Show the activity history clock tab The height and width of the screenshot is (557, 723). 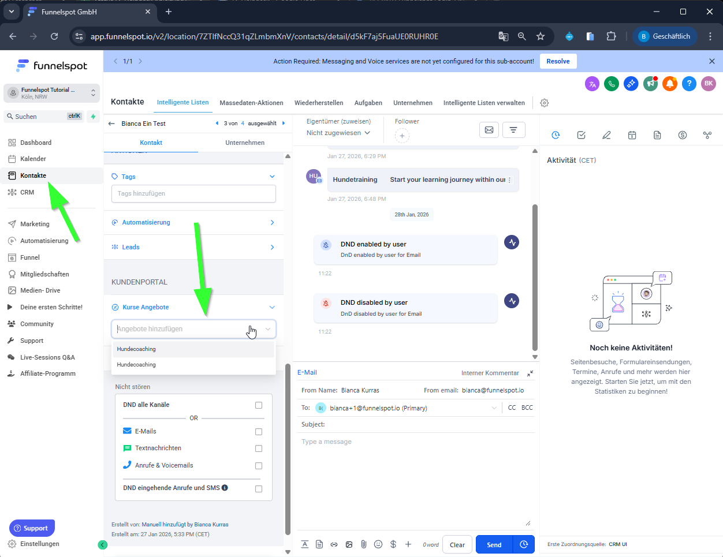click(556, 135)
